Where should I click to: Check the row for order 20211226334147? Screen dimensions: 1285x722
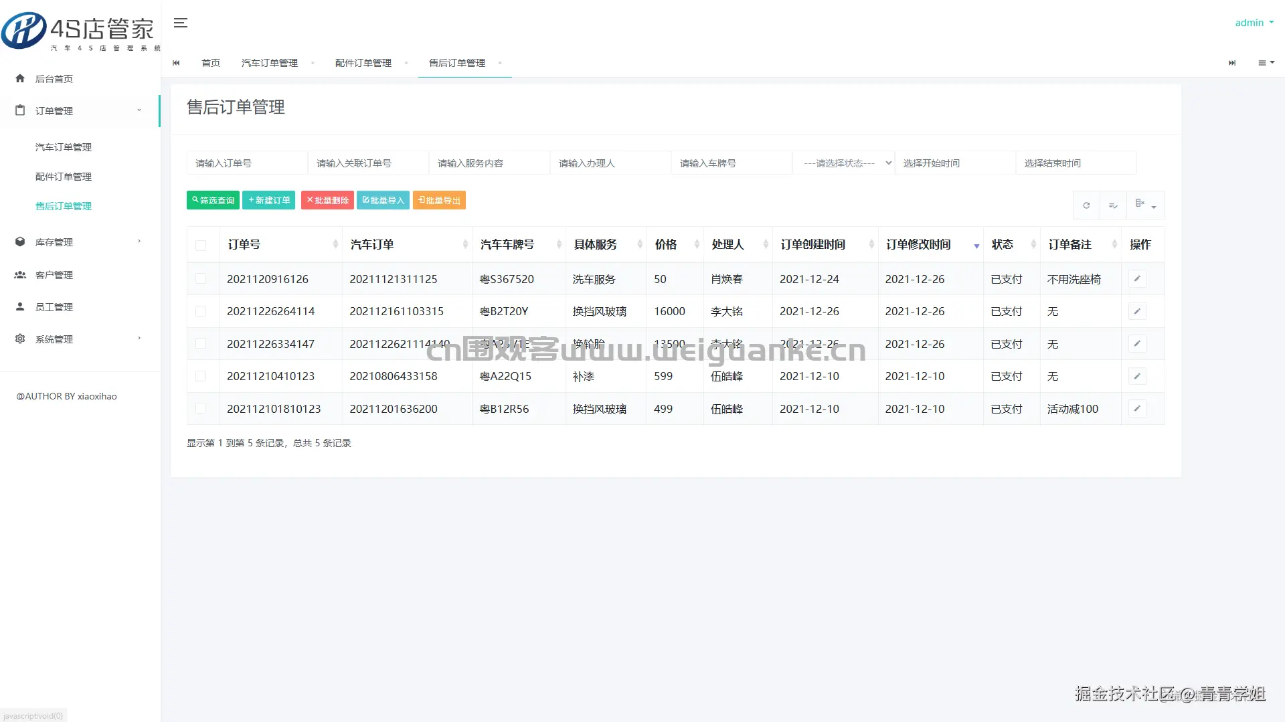point(201,344)
